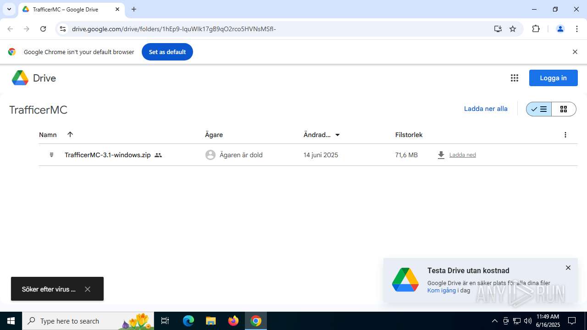This screenshot has width=587, height=330.
Task: Switch to list layout view
Action: point(539,109)
